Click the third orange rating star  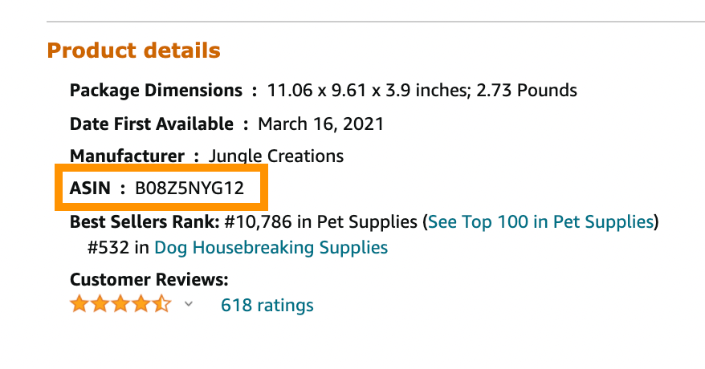tap(120, 304)
